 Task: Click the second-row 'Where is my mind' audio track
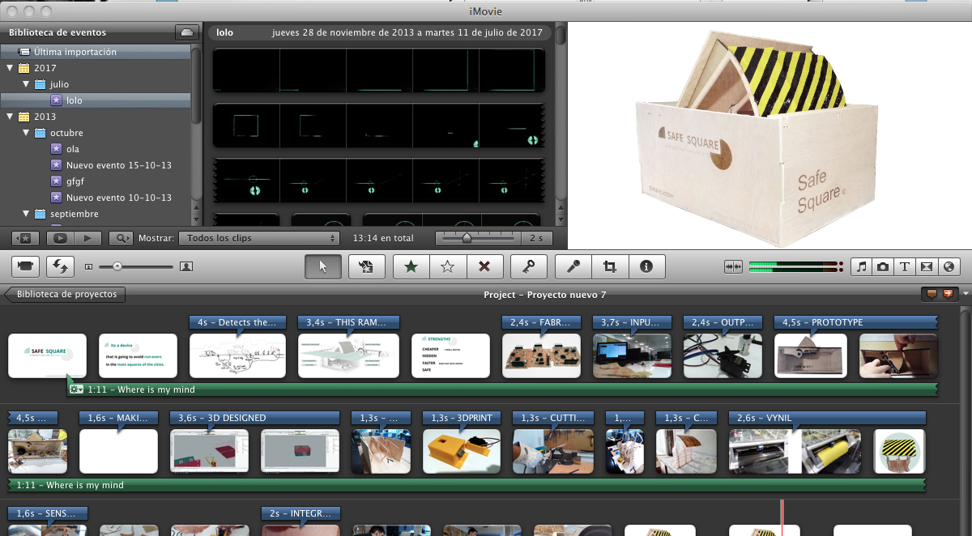point(466,485)
